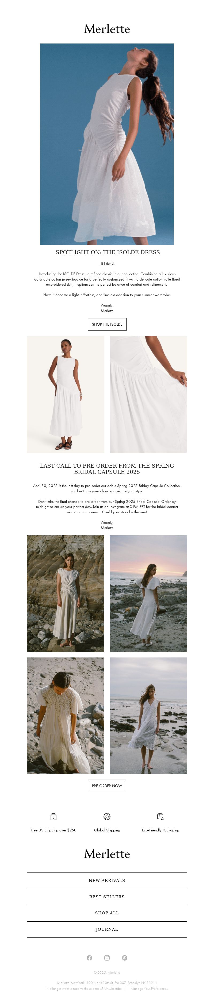This screenshot has width=214, height=1007.
Task: Click the SHOP THE ISOLDE button
Action: click(107, 324)
